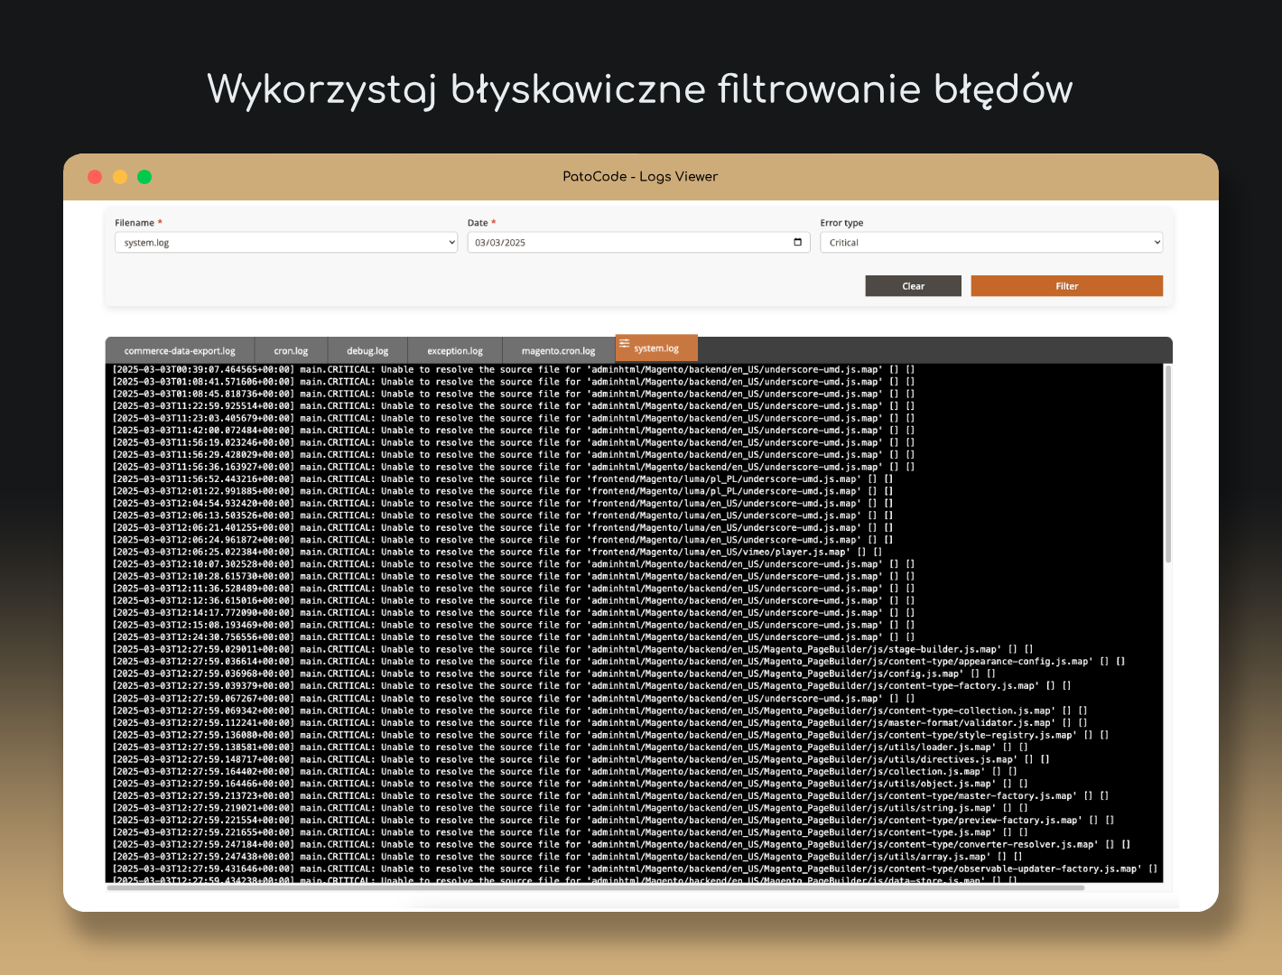Switch to the debug.log tab
Image resolution: width=1282 pixels, height=975 pixels.
pos(367,349)
